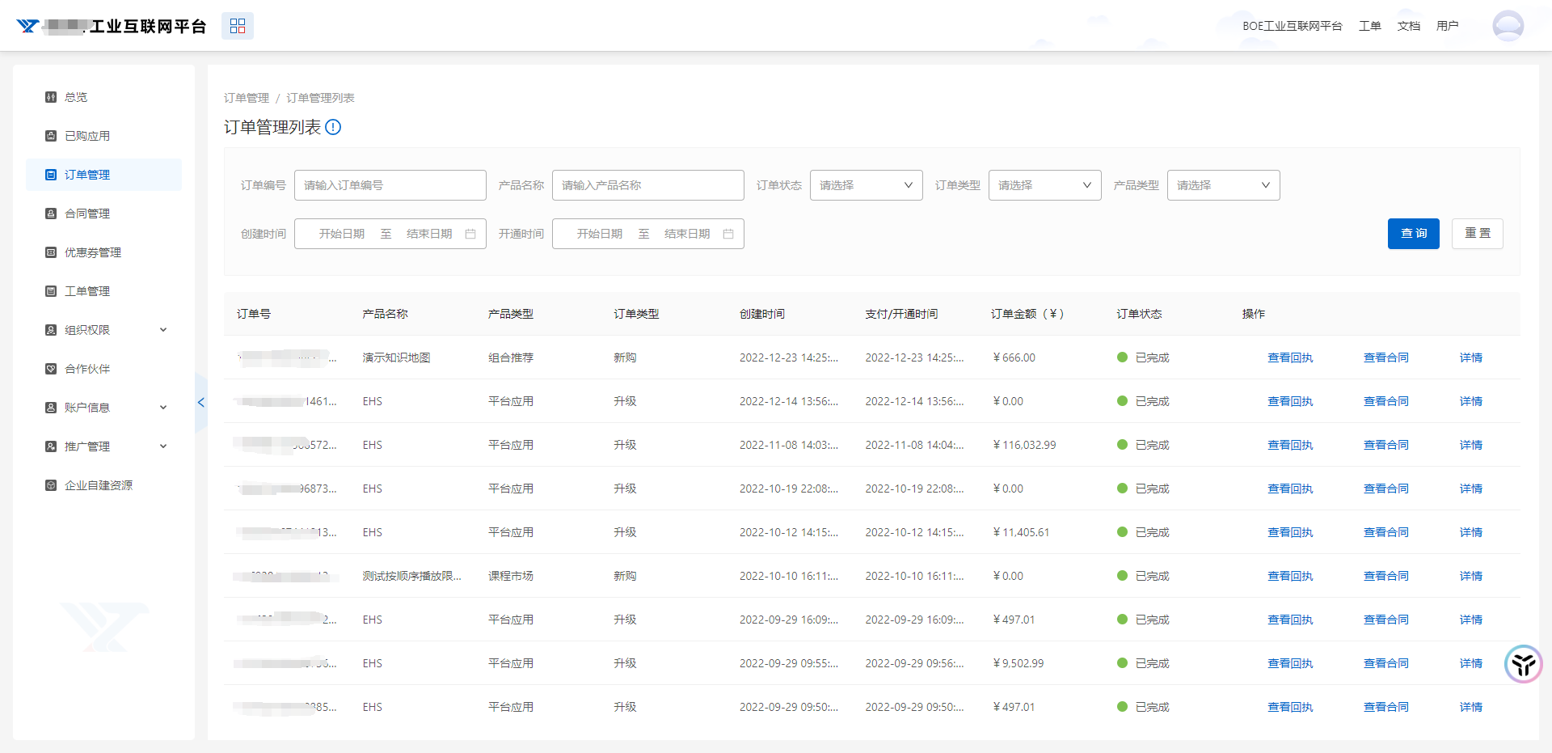Screen dimensions: 1552x753
Task: Focus the 产品名称 input field
Action: (x=648, y=185)
